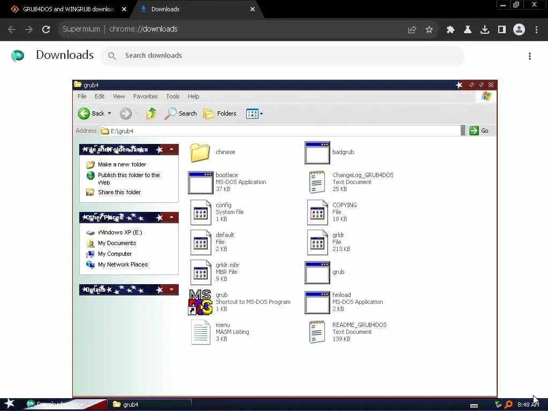Collapse the Other Places panel

[172, 217]
